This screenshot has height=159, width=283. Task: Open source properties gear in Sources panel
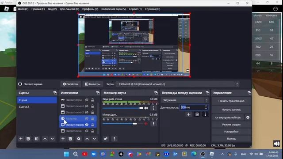coord(79,139)
